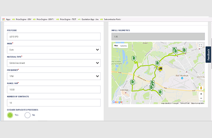Select Yes for exclude duplicate postcodes

tap(10, 115)
